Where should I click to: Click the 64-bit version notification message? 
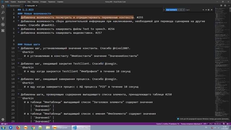click(204, 119)
